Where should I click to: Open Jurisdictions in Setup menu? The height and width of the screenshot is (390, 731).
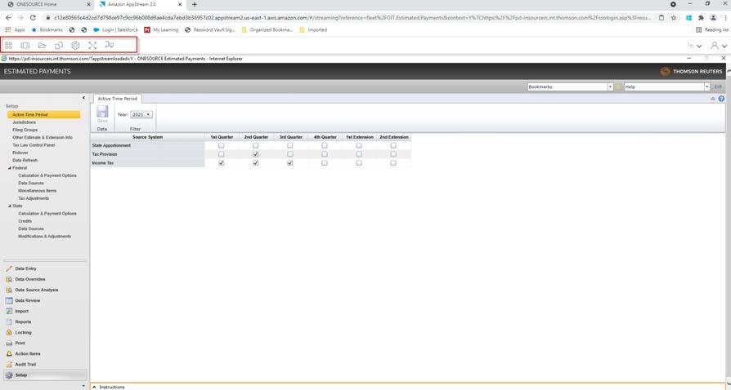pyautogui.click(x=25, y=122)
